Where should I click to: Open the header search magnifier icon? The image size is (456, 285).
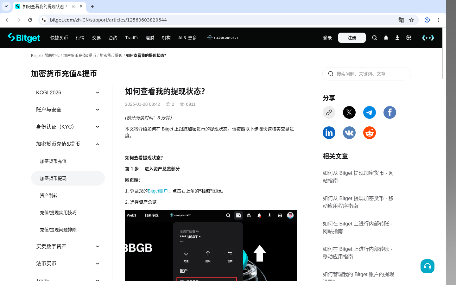374,38
